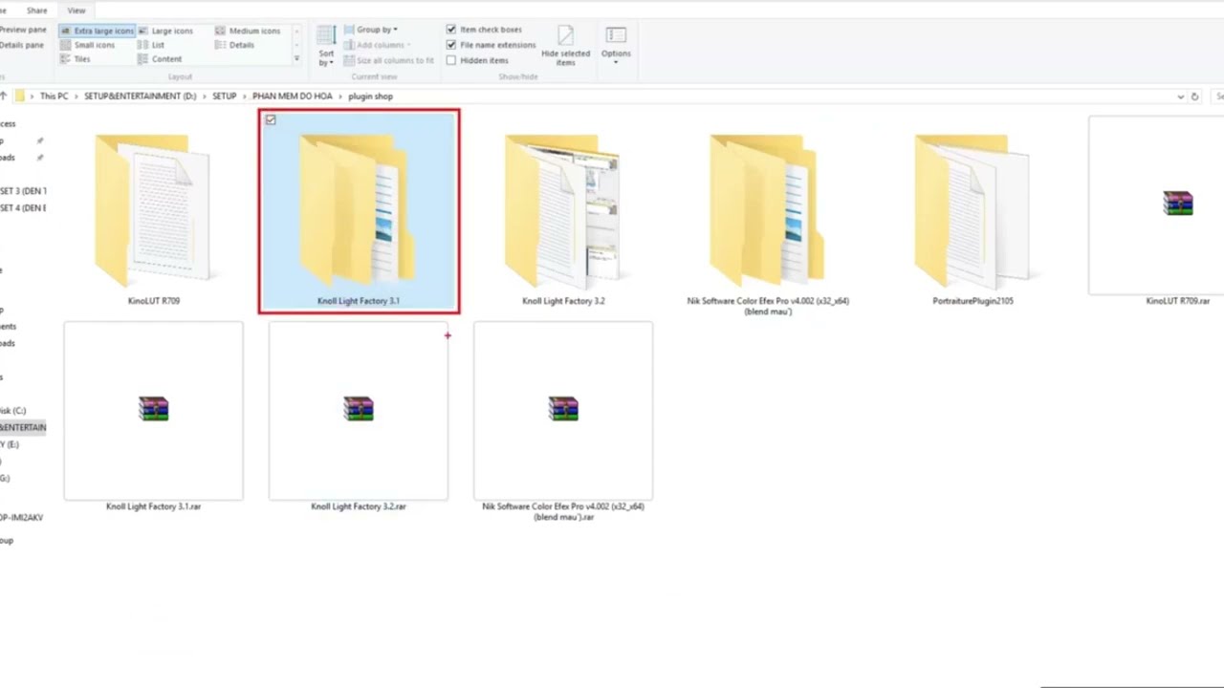Open the Add columns dropdown
This screenshot has height=688, width=1224.
pos(377,45)
